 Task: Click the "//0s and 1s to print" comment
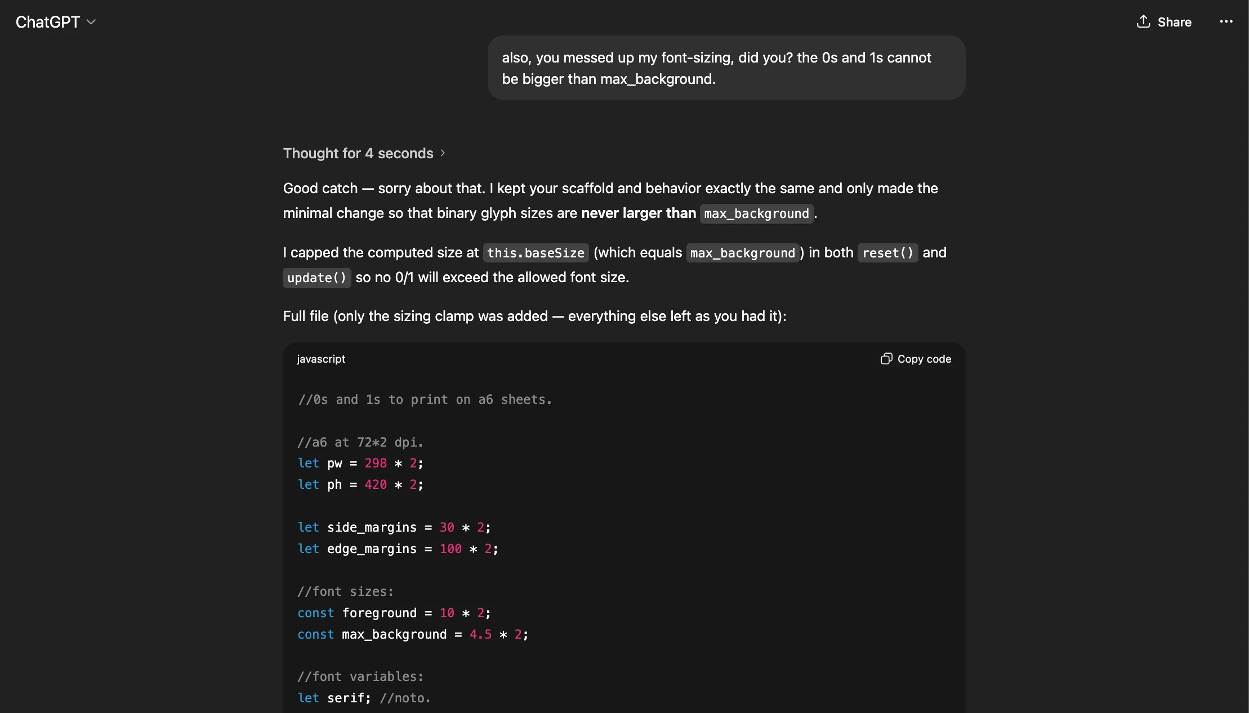[x=425, y=399]
